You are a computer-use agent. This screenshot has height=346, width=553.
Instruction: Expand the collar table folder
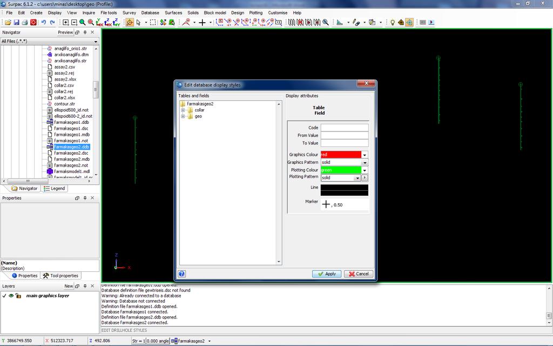[183, 110]
